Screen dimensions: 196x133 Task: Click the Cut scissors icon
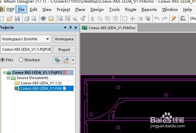(92, 19)
